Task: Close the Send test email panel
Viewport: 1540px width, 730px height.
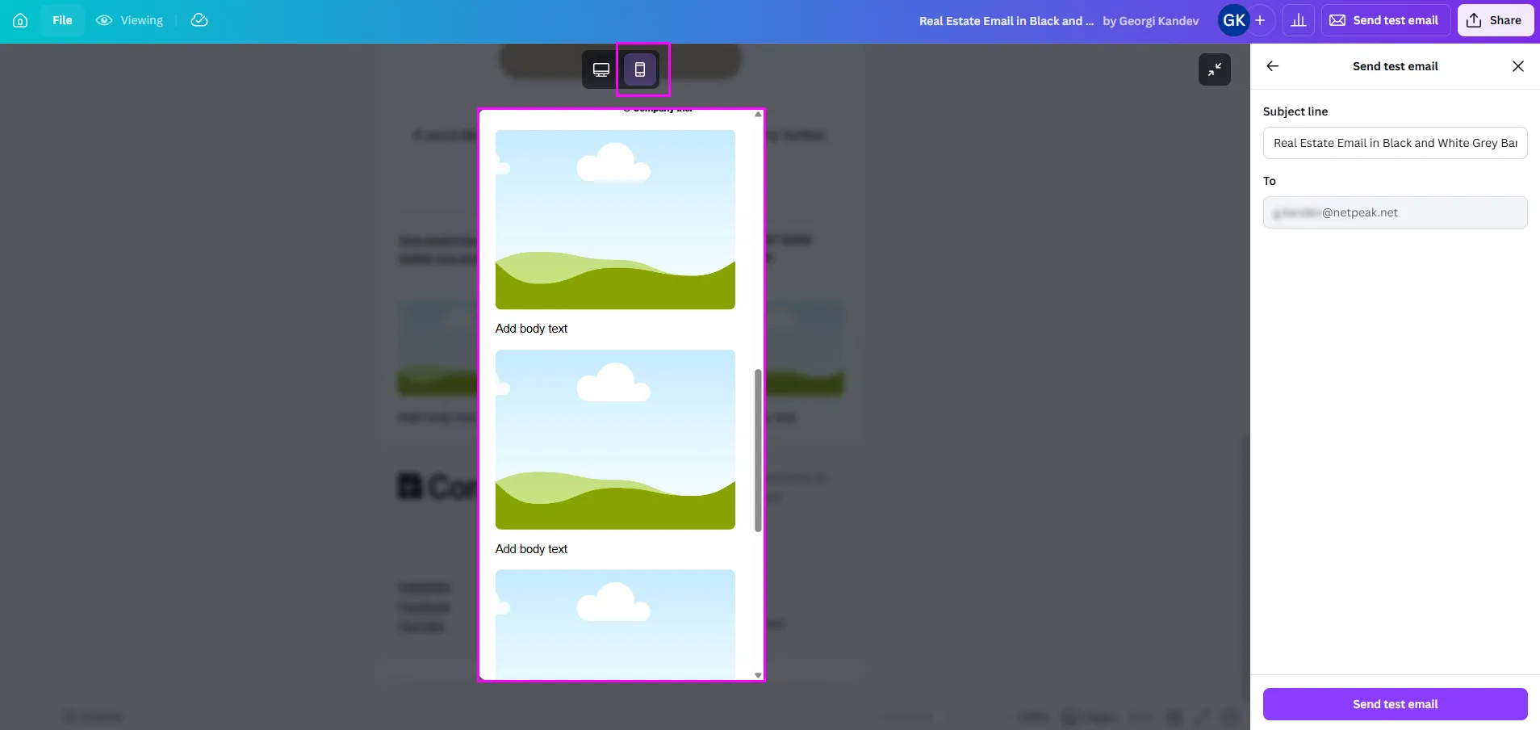Action: [1517, 66]
